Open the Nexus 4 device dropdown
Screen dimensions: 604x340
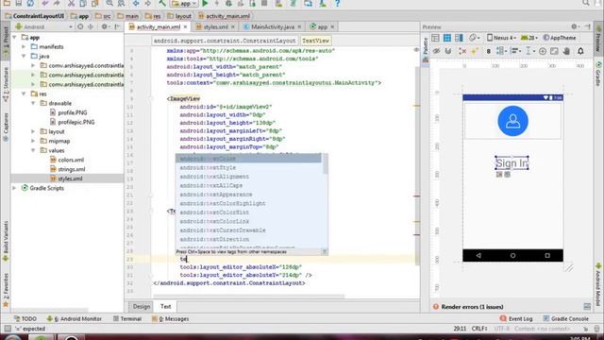(x=501, y=38)
